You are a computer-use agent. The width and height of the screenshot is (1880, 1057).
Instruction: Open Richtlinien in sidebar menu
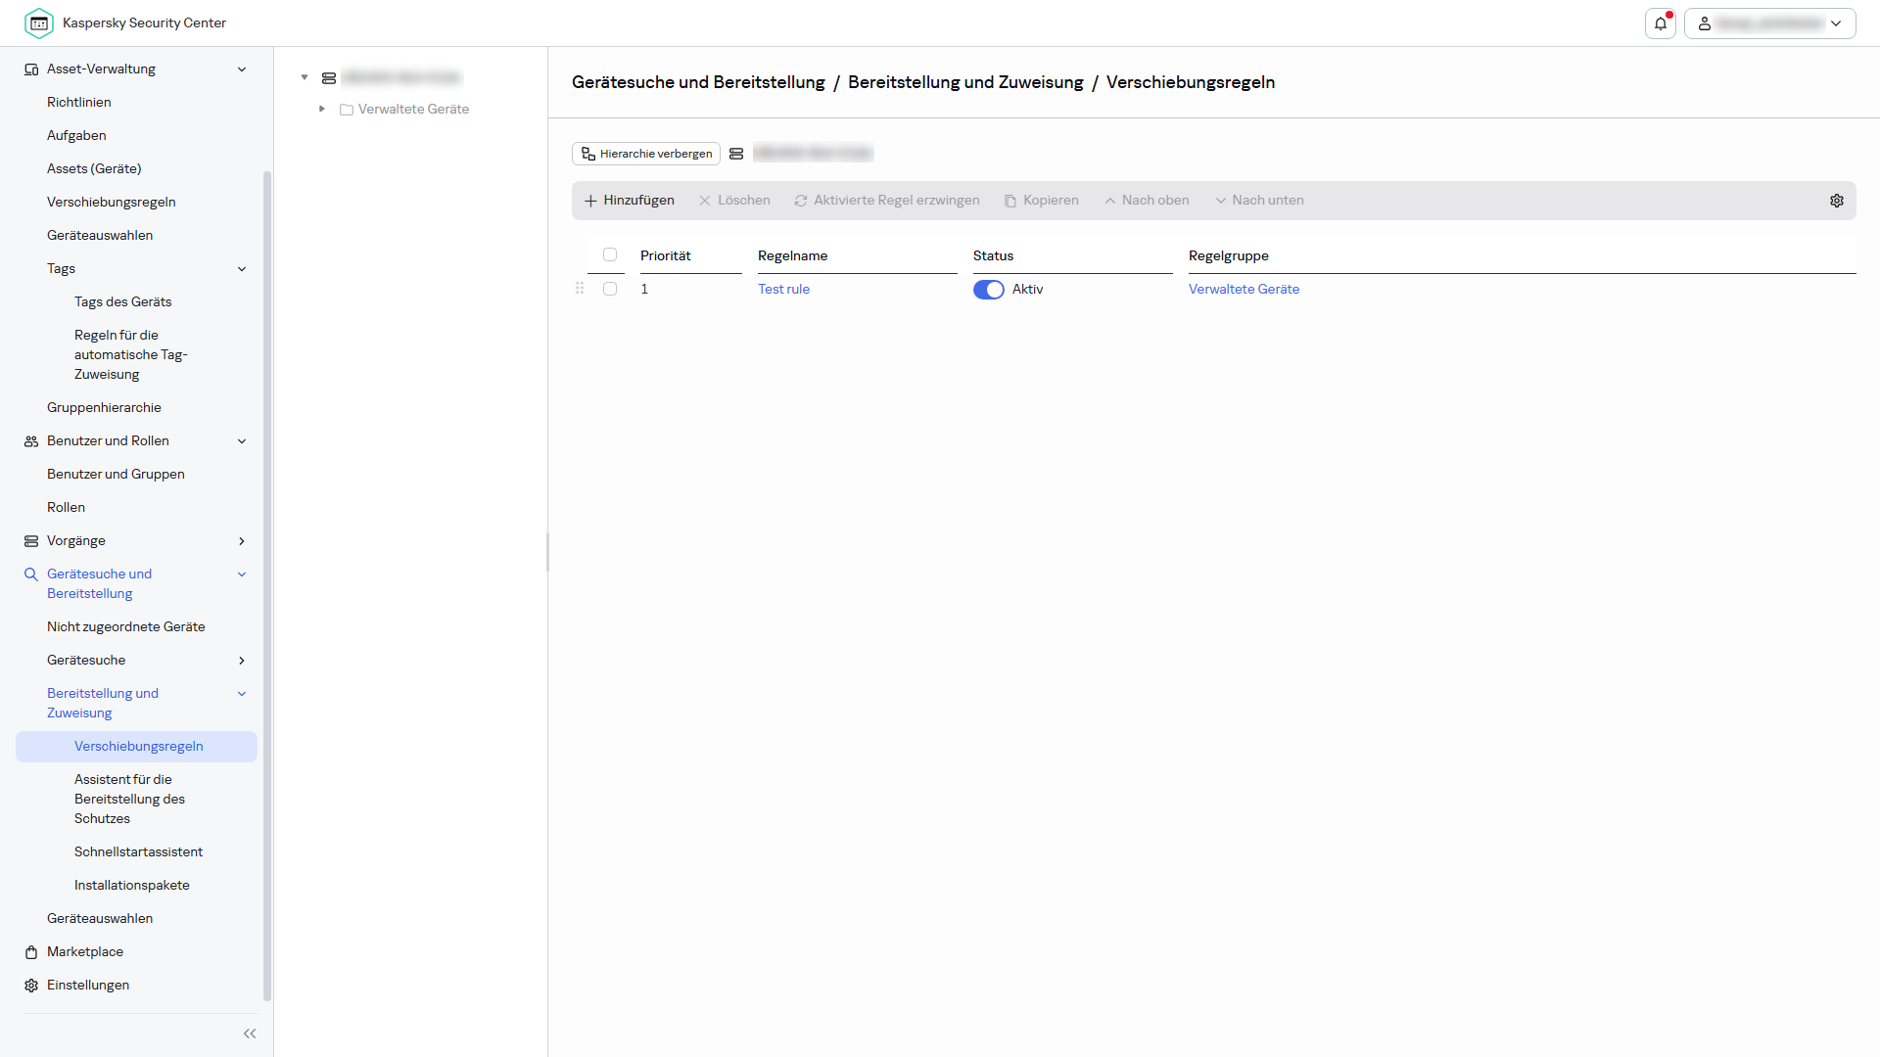click(79, 102)
